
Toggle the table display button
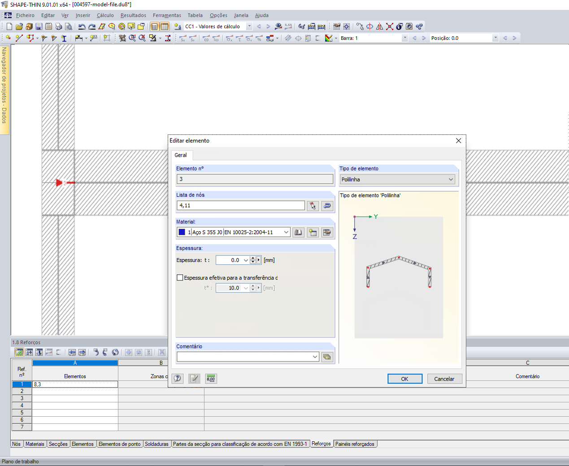(165, 26)
